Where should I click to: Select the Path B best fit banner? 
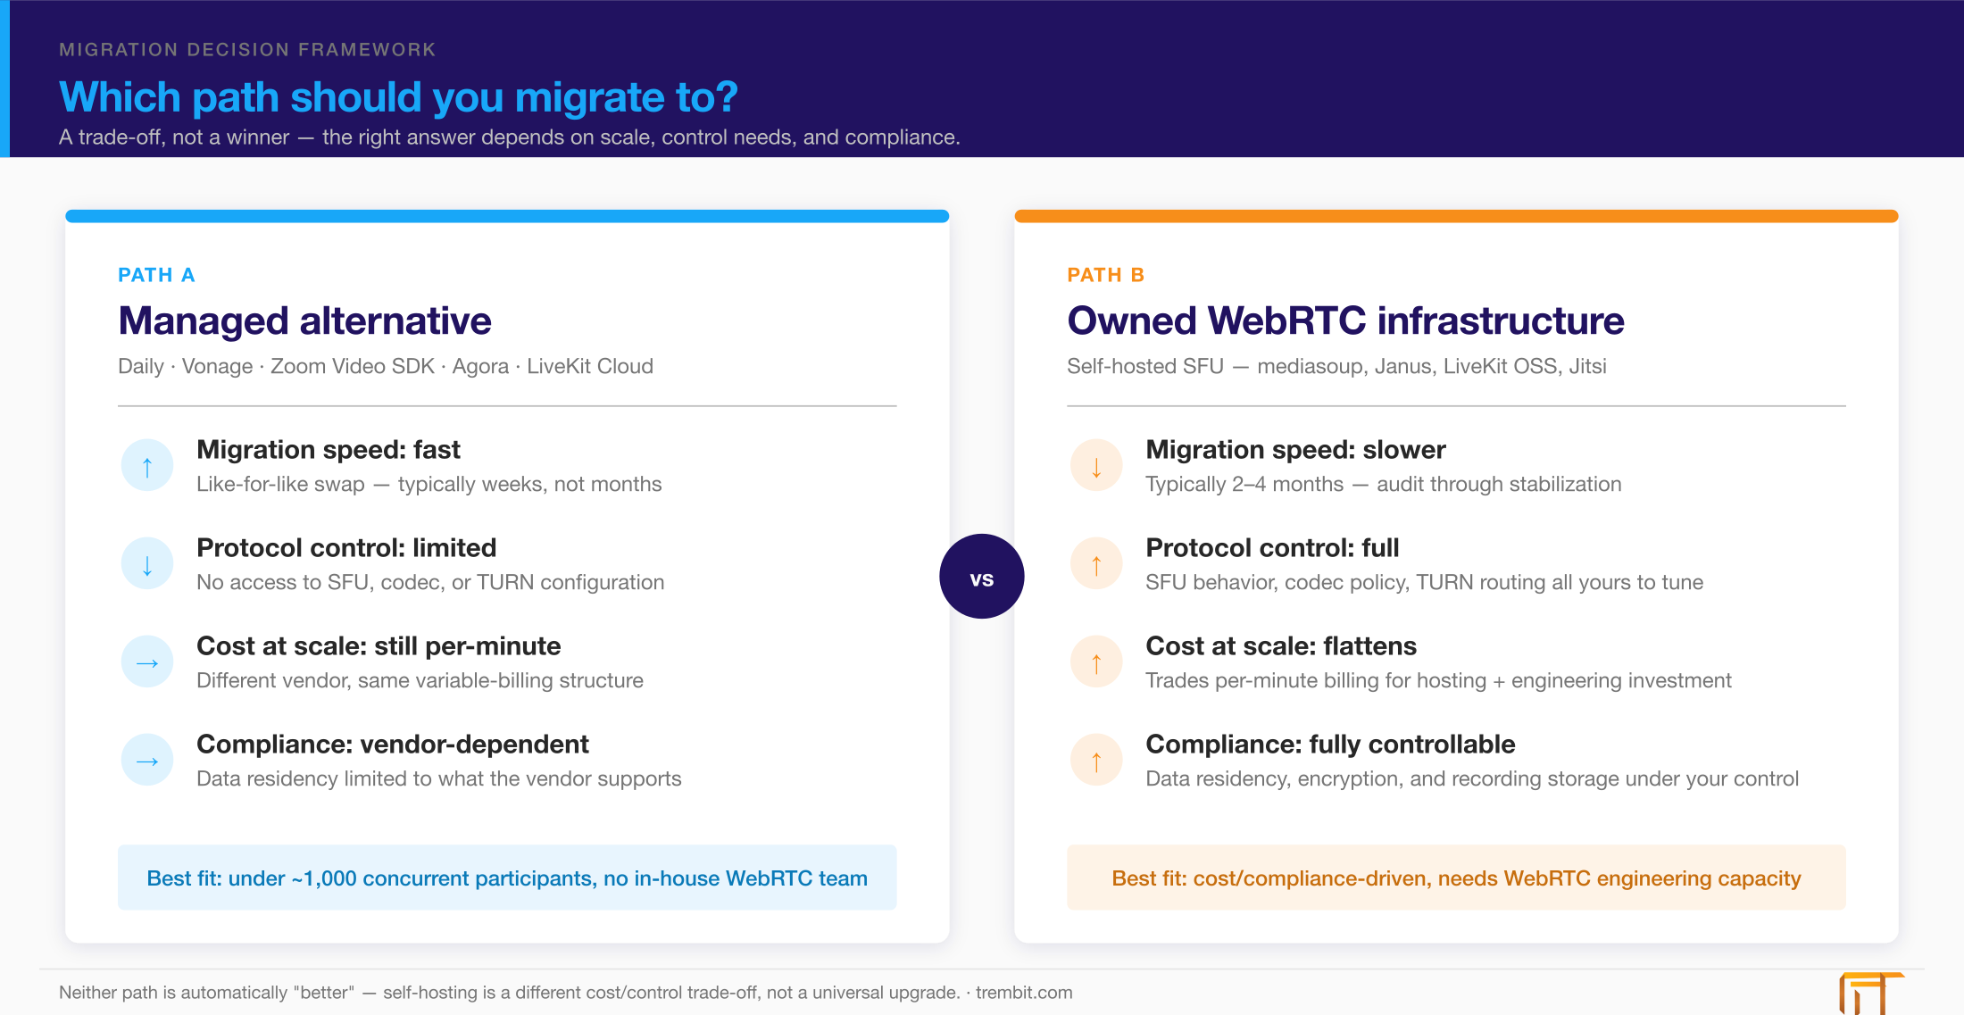pos(1456,878)
